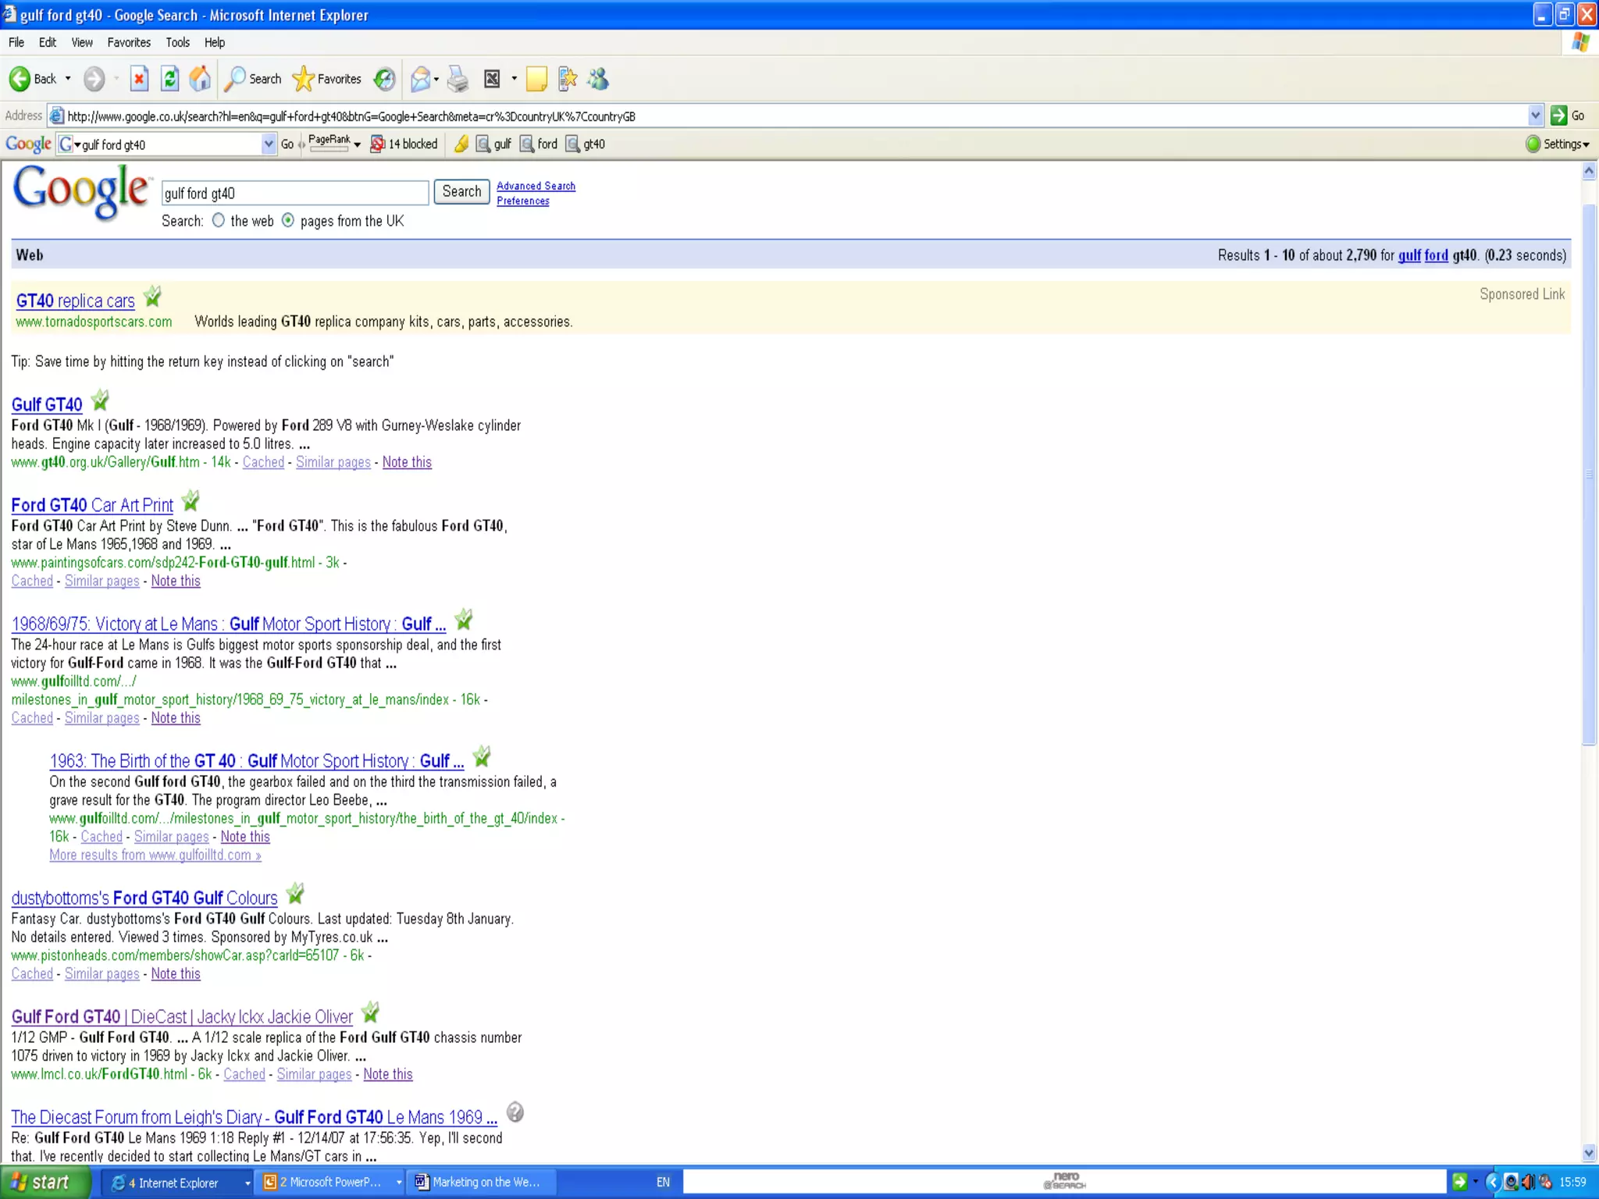Select 'pages from the UK' radio
1599x1199 pixels.
(288, 221)
